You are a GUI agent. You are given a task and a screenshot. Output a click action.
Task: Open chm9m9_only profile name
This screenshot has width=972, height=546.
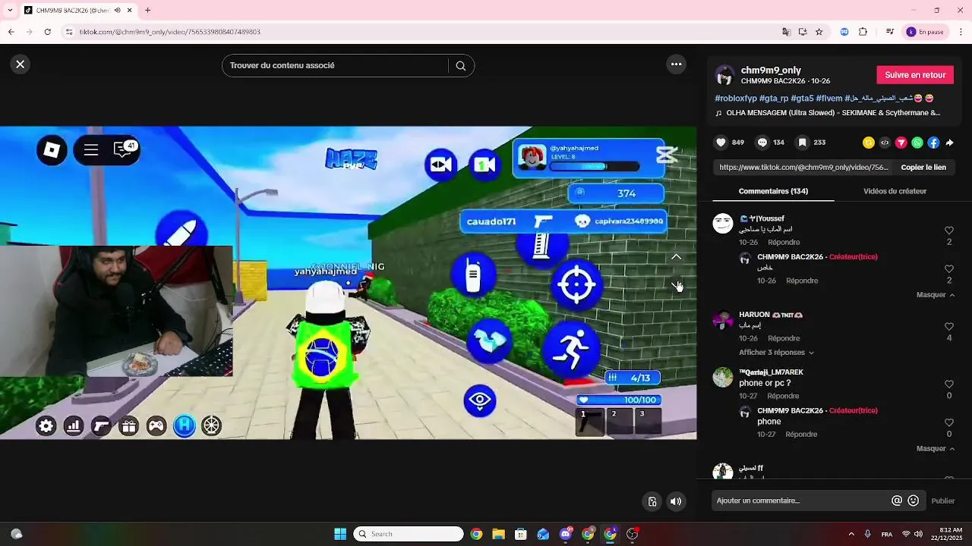tap(771, 70)
